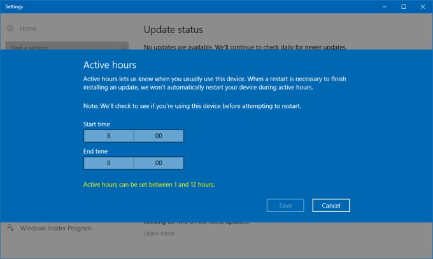Click the 'Active hours can be set between' warning

149,184
